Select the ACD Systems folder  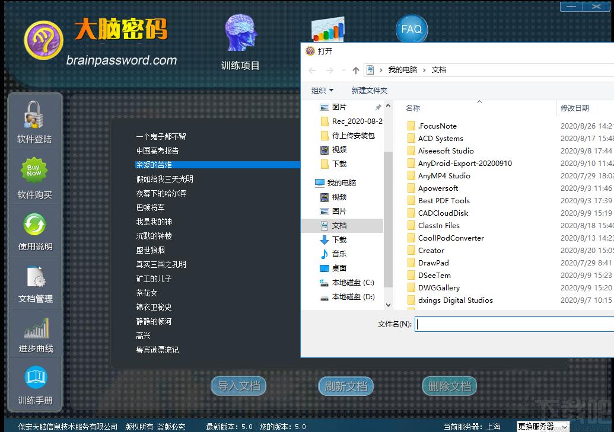(441, 139)
